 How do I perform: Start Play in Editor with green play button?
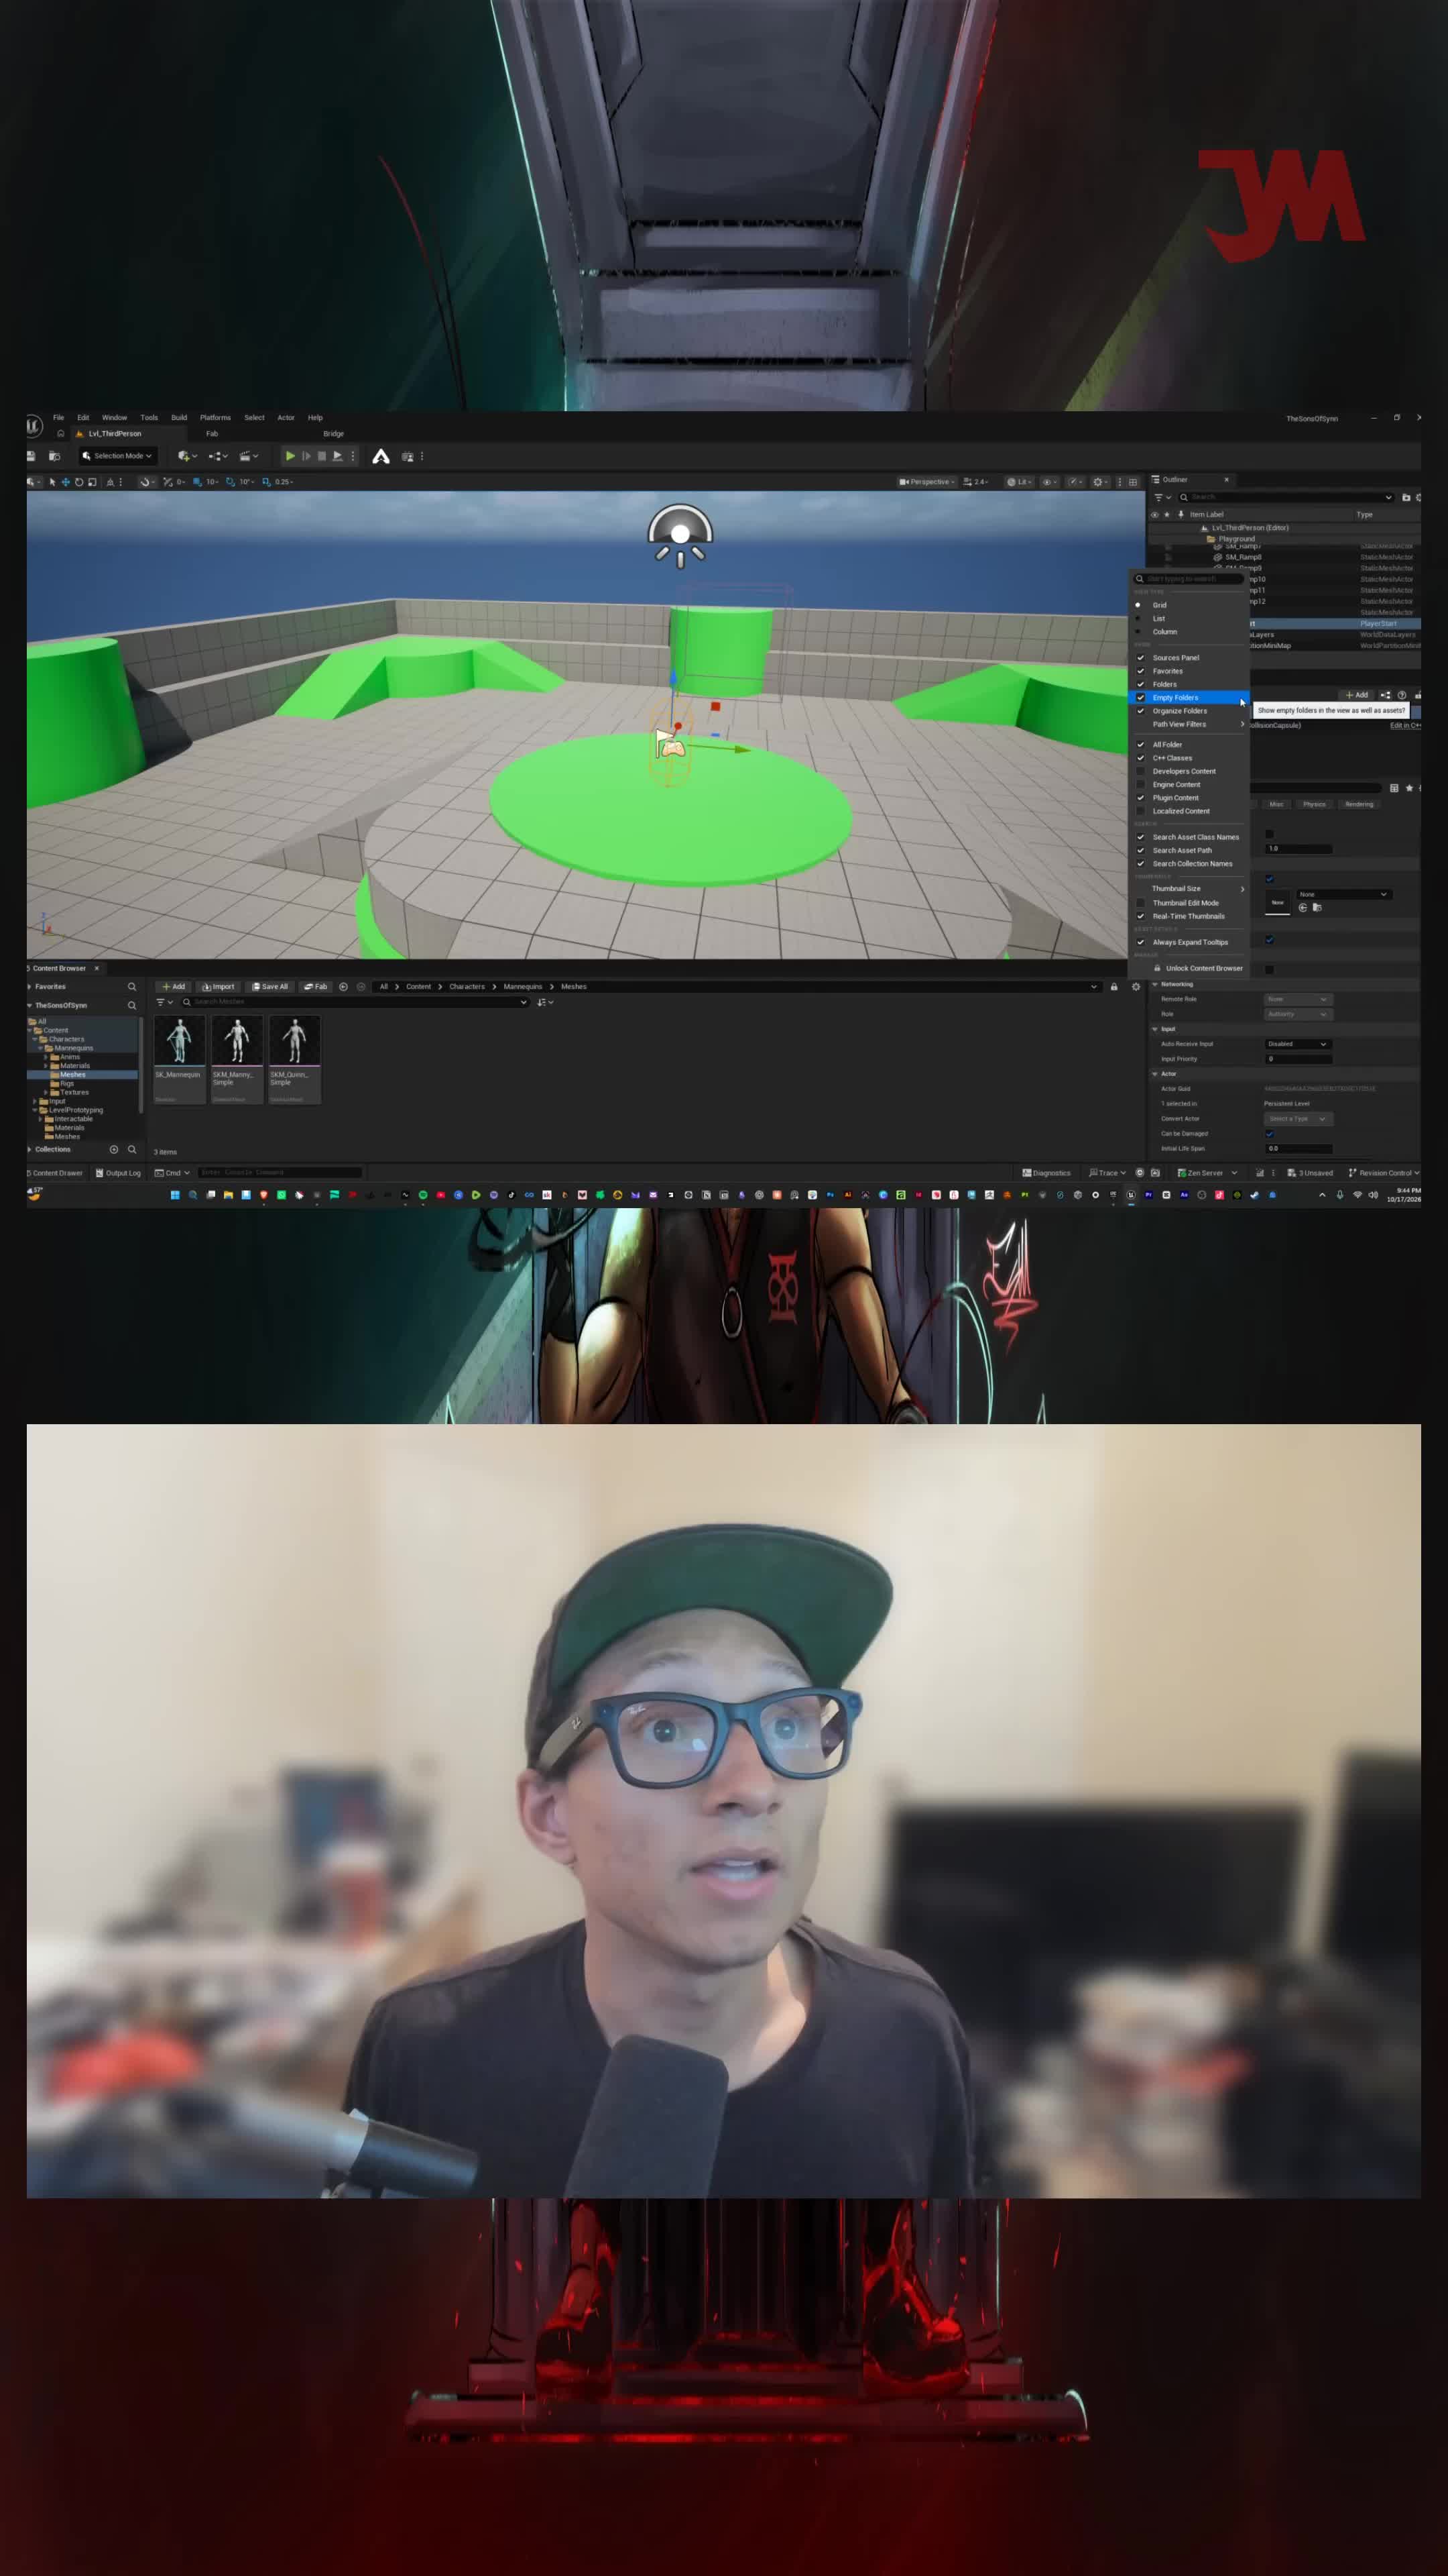pos(290,456)
